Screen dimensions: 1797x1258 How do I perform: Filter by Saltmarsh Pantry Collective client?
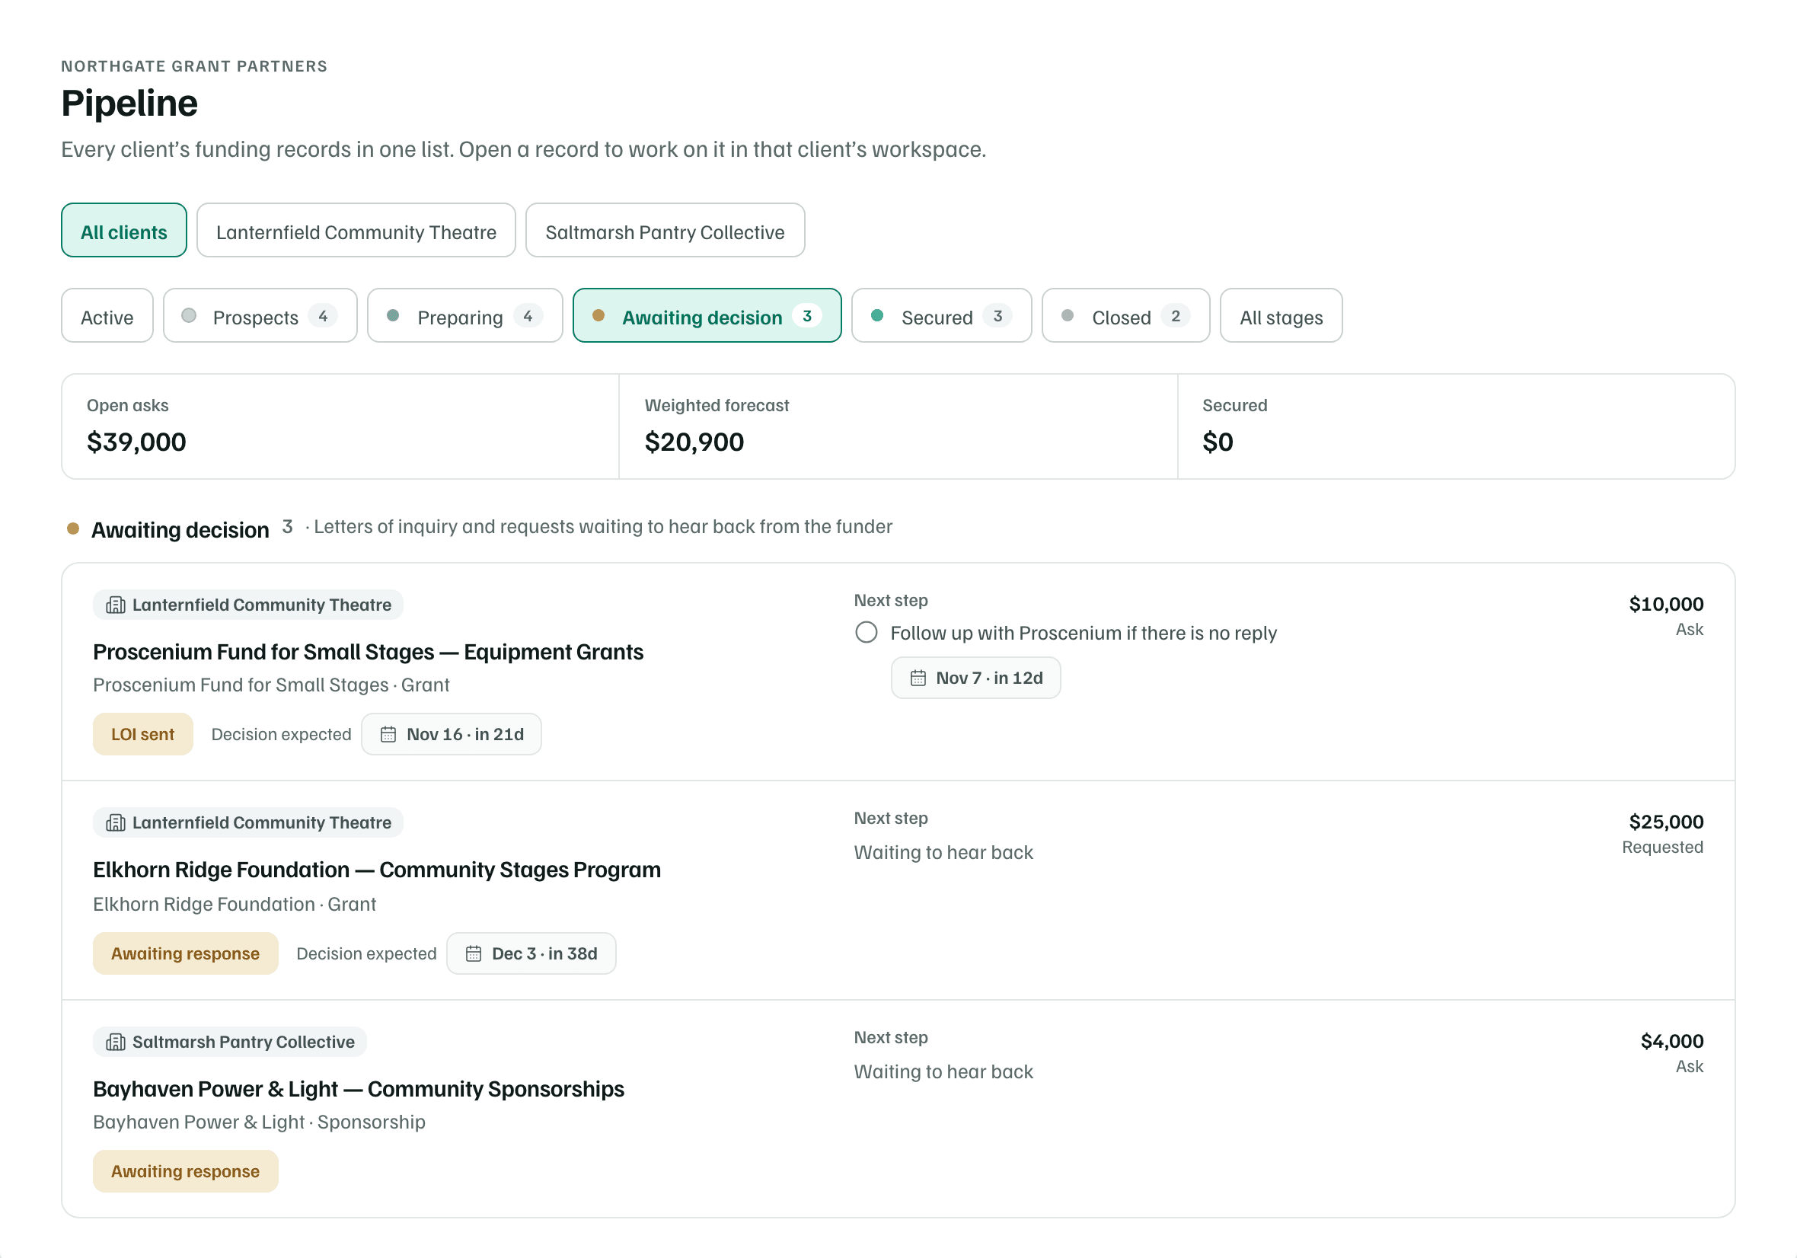(665, 231)
